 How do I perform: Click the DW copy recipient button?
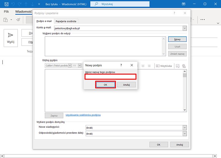(27, 42)
